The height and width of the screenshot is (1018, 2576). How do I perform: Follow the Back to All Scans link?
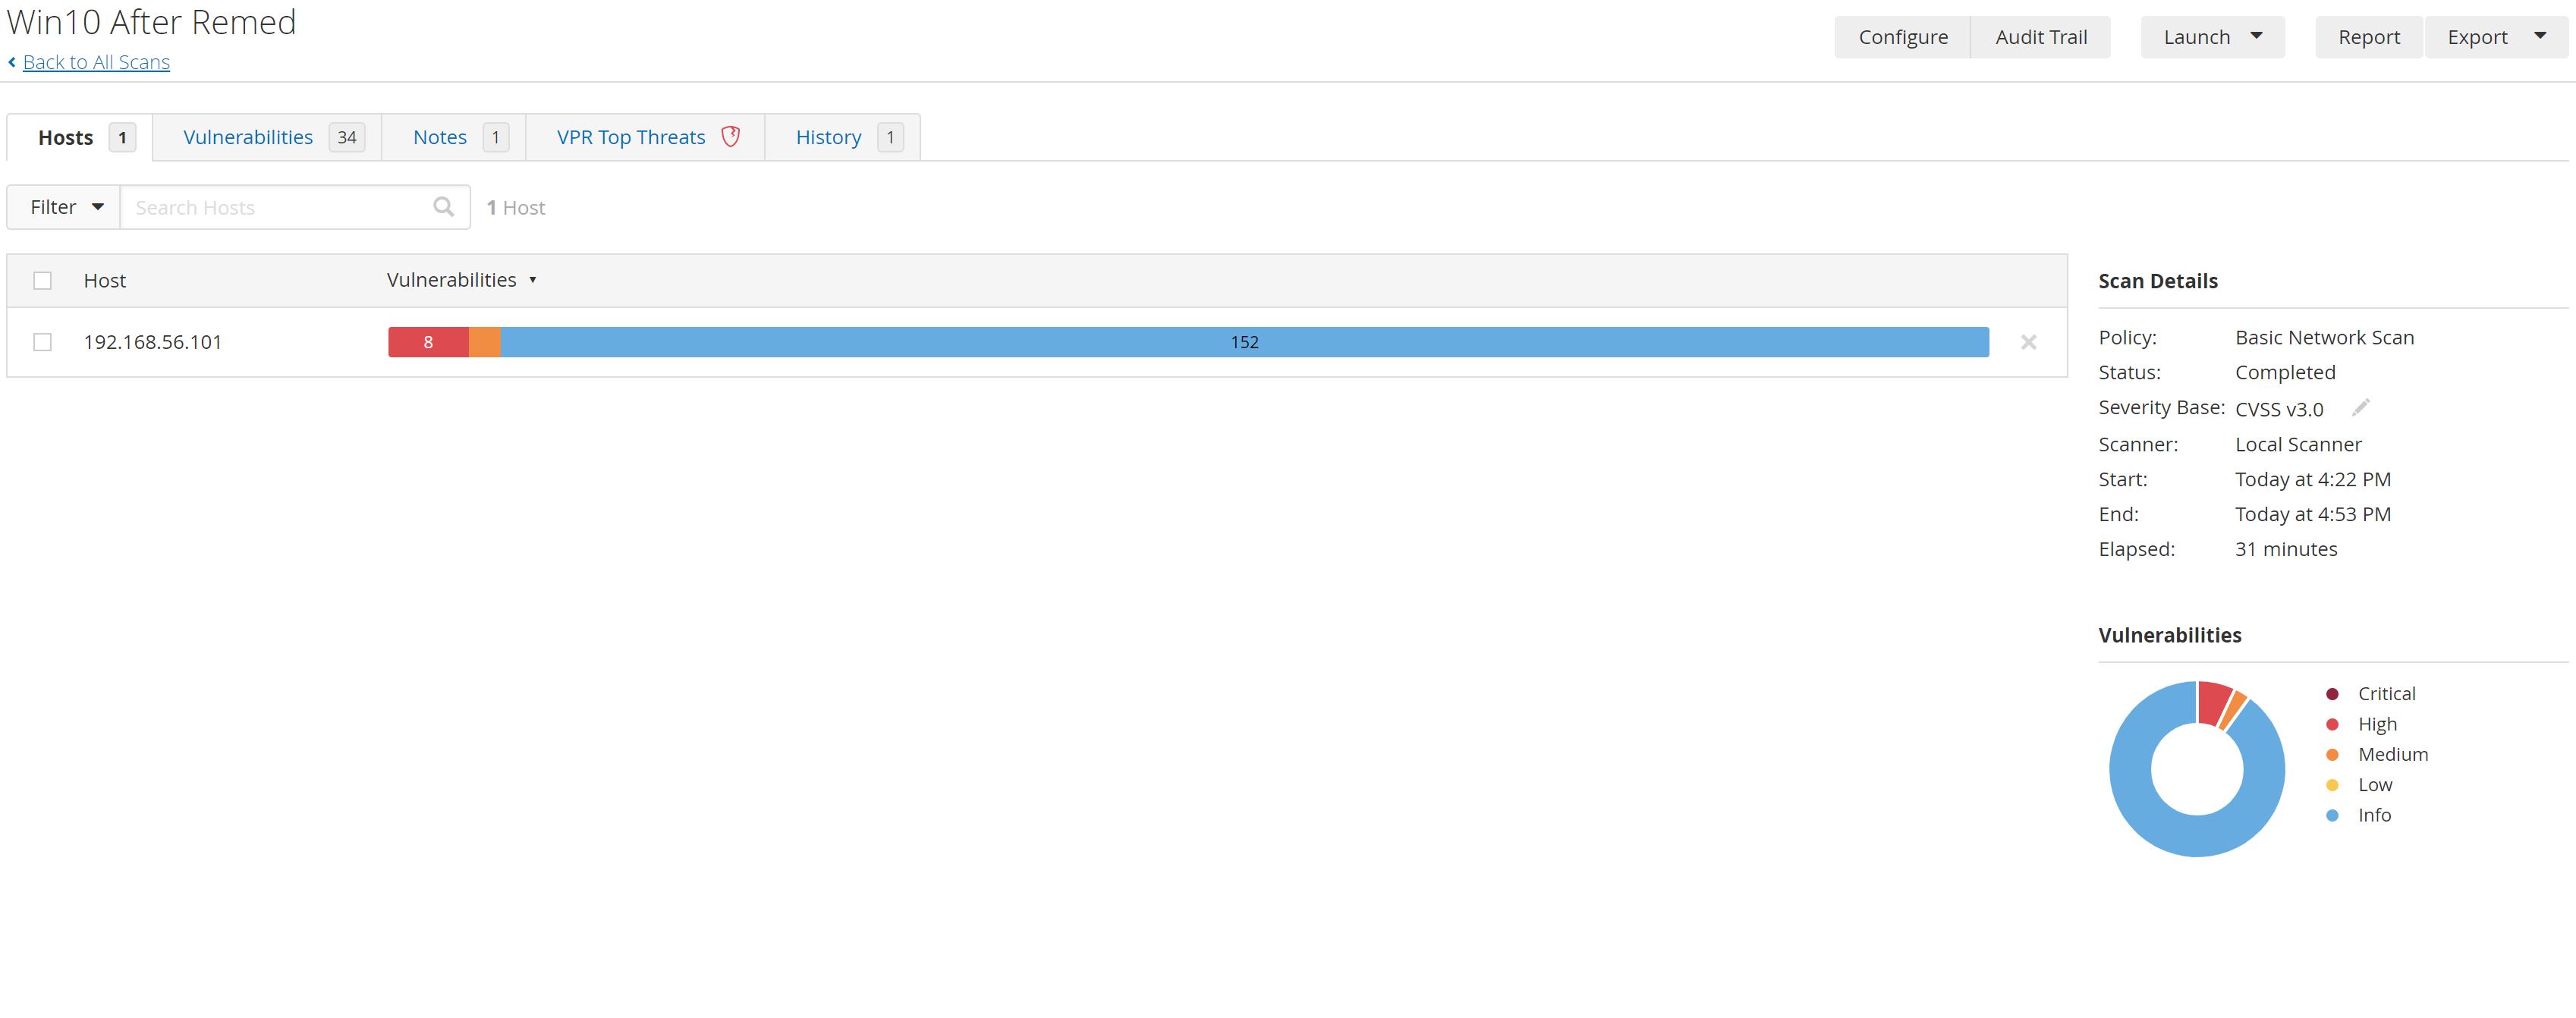point(96,62)
